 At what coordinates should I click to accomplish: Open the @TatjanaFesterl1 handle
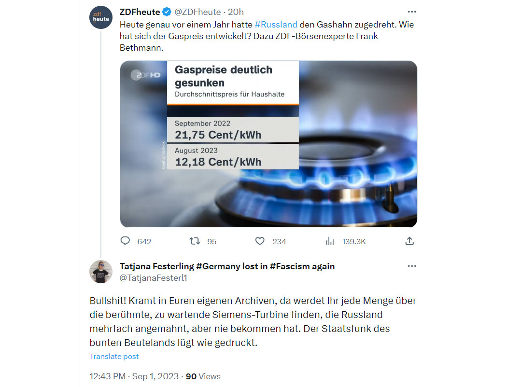point(153,278)
